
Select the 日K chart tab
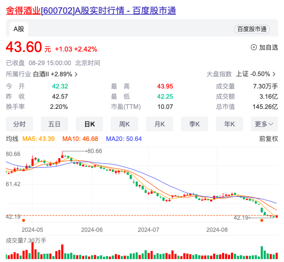(89, 124)
